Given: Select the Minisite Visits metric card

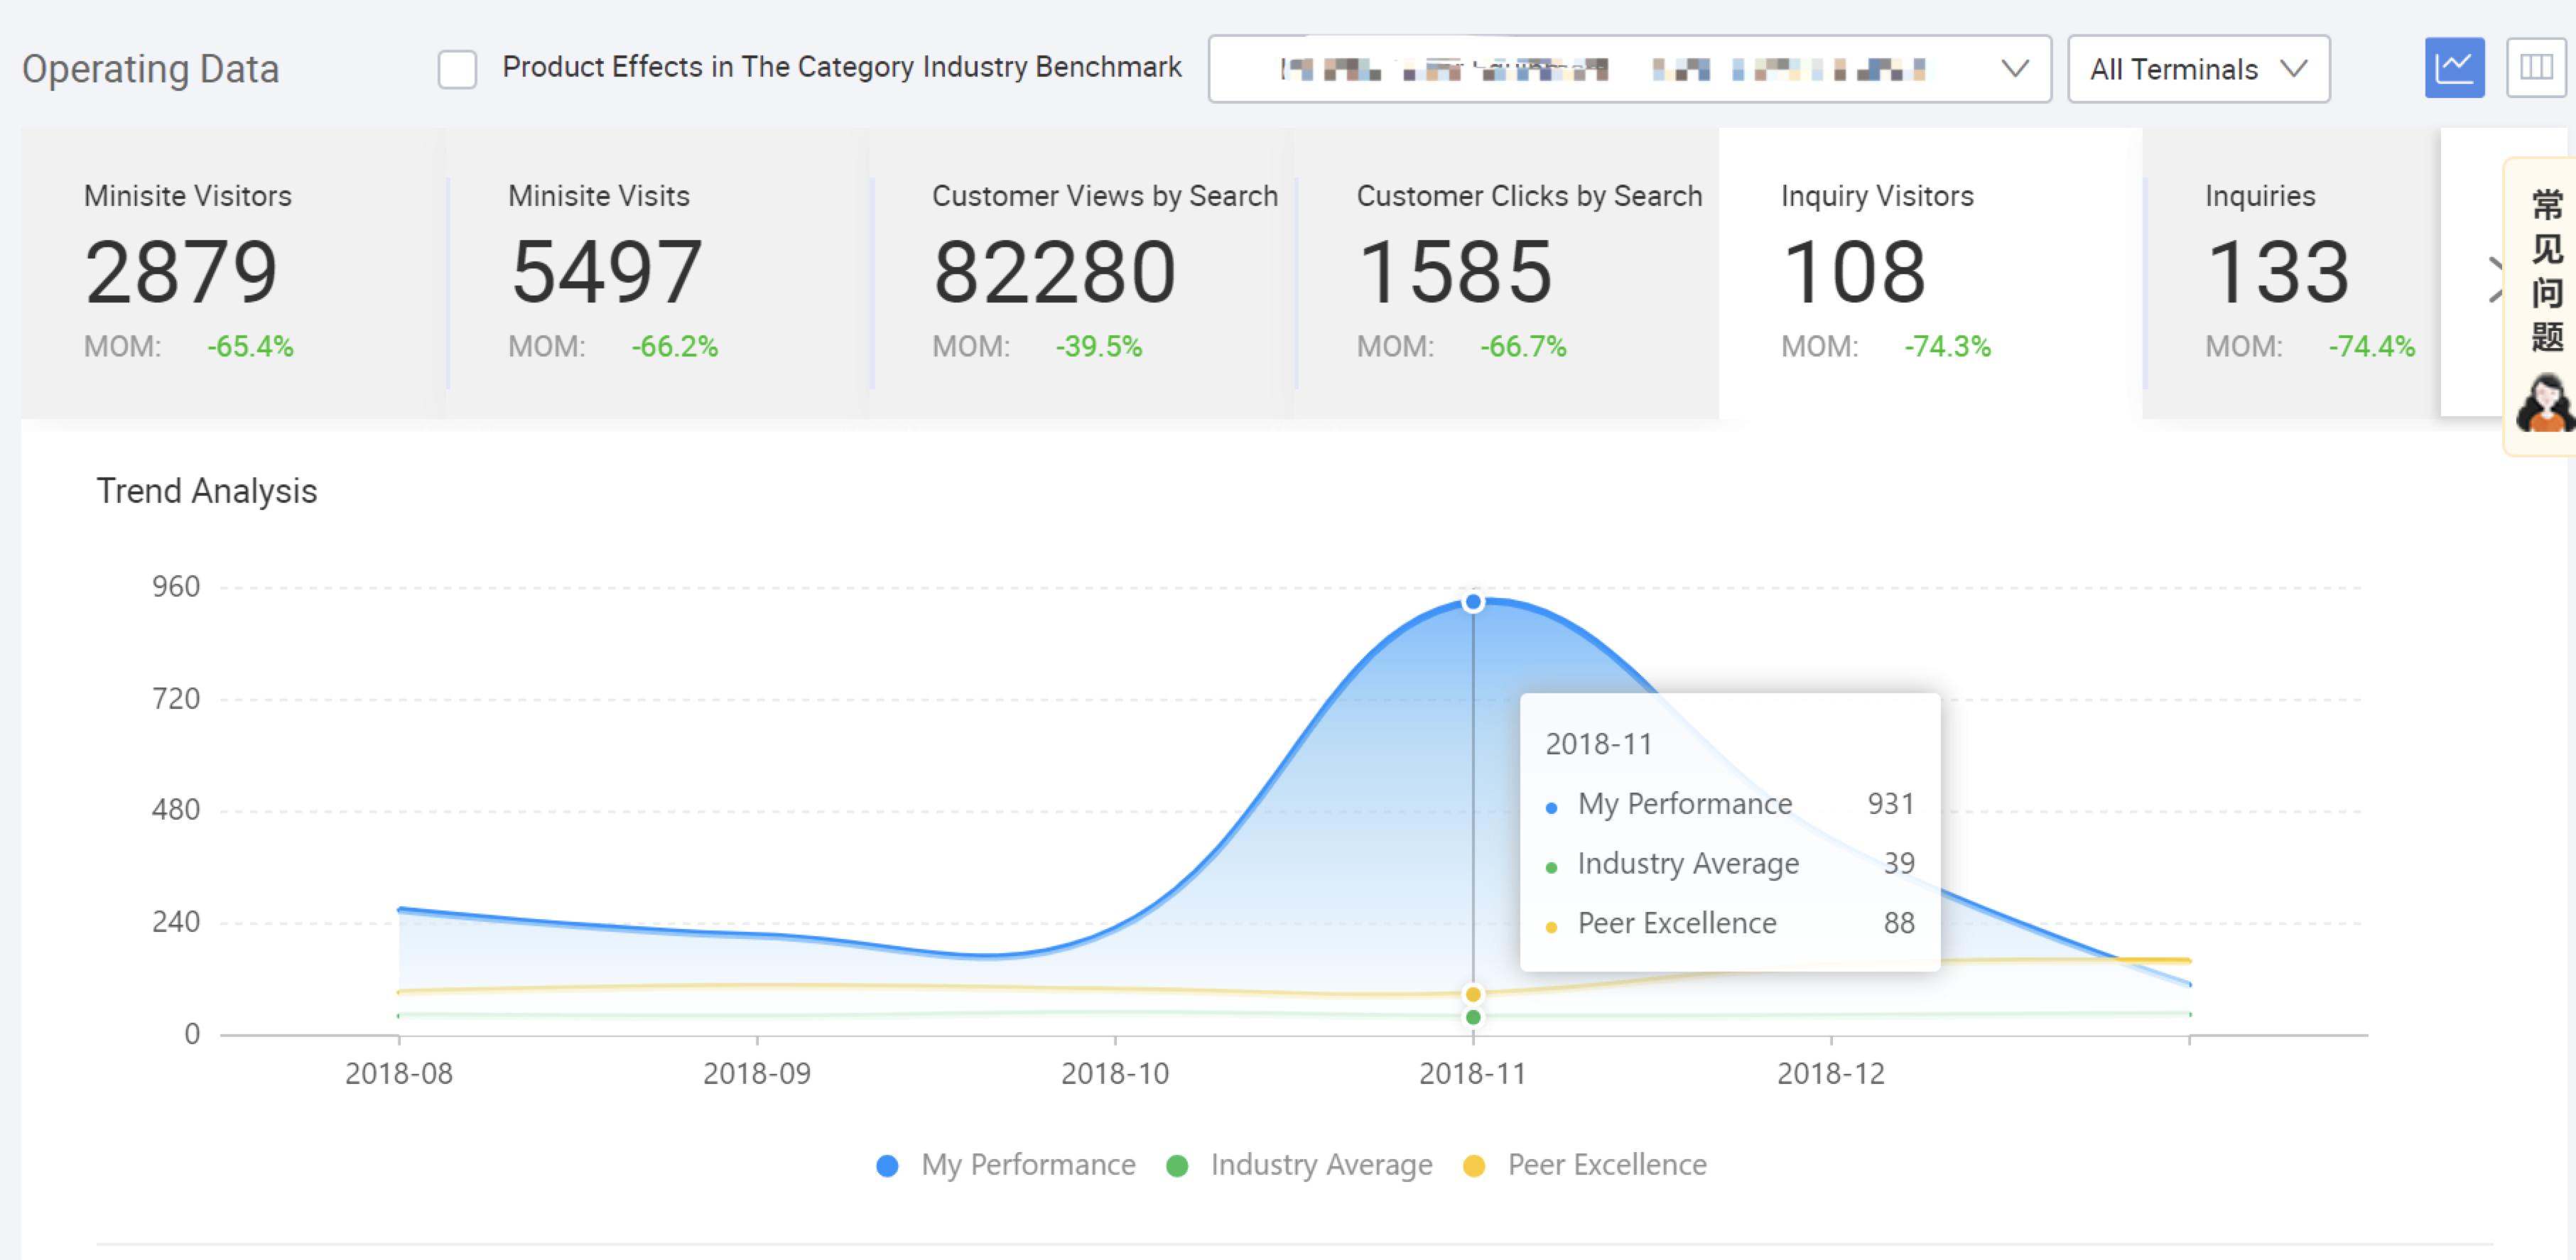Looking at the screenshot, I should 657,272.
